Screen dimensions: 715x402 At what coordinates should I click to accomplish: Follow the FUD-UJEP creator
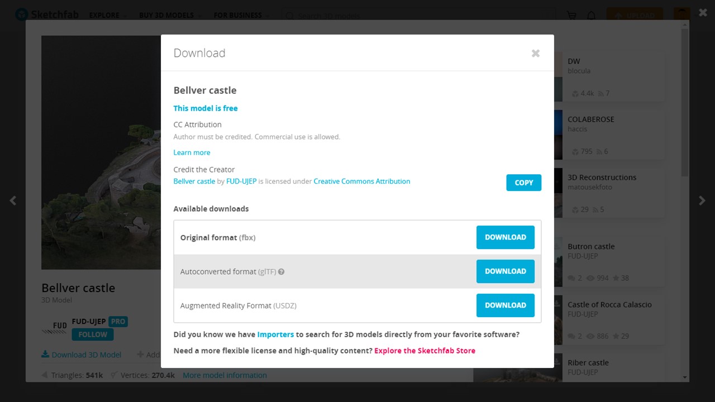(93, 334)
